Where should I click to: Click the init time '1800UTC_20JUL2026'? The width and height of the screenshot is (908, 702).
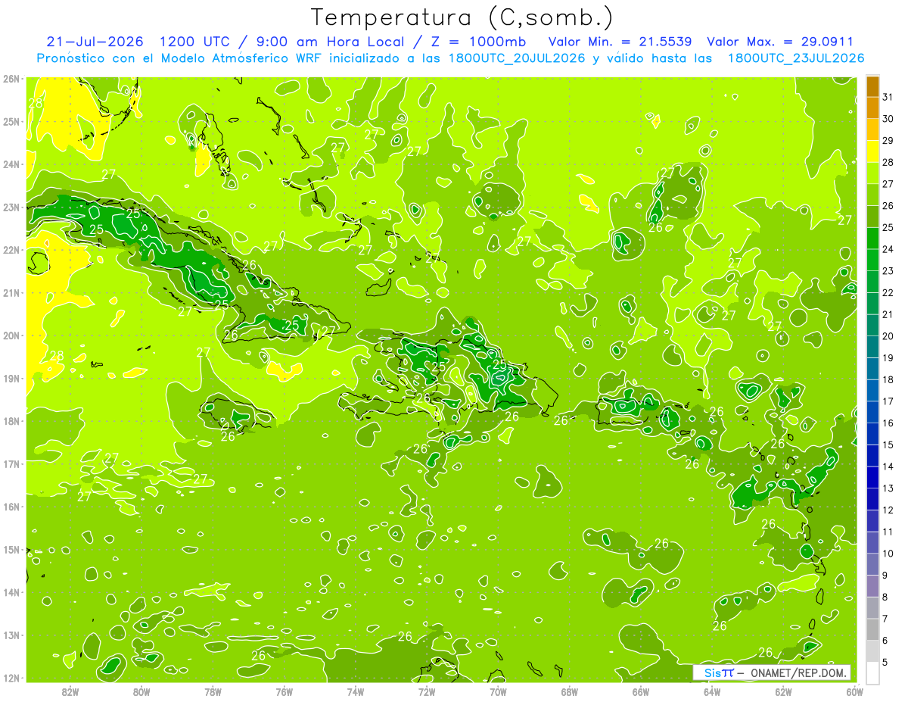coord(517,58)
